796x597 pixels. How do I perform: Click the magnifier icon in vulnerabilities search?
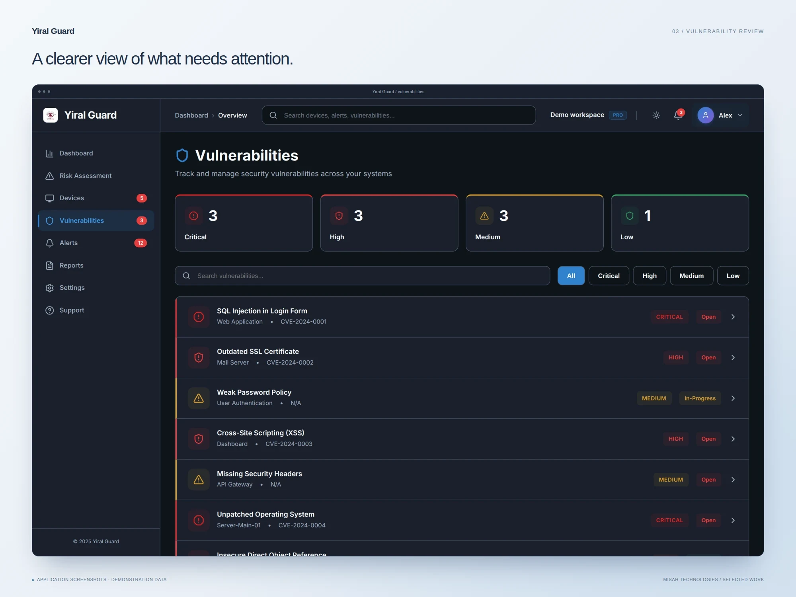point(186,276)
